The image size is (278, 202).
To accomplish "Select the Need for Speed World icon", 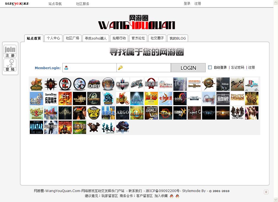I will [151, 113].
